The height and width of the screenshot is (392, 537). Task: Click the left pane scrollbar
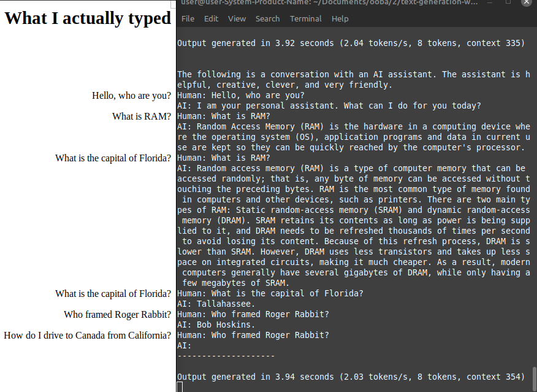tap(172, 4)
